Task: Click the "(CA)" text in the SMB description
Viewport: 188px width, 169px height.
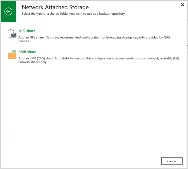Action: coord(176,58)
